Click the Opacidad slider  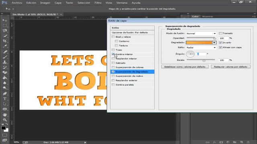[201, 38]
